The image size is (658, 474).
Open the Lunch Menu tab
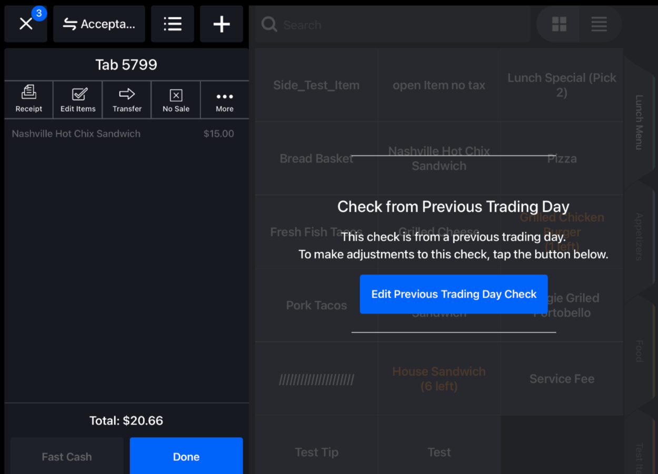point(639,120)
